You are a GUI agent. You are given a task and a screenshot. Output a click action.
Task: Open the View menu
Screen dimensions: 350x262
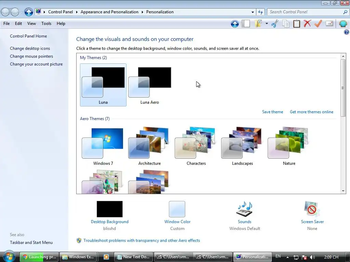(31, 24)
